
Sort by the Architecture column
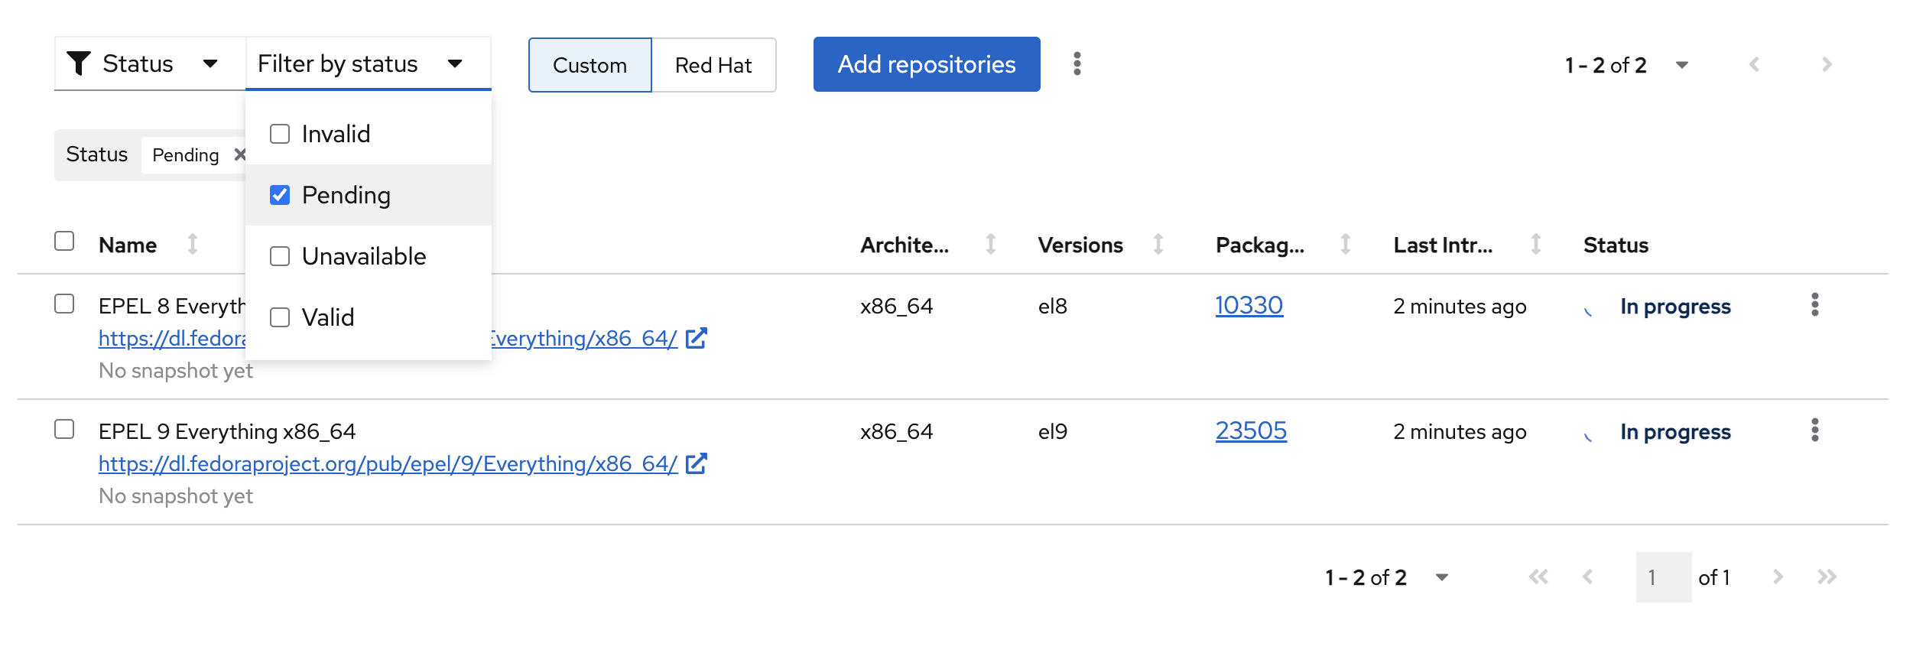(990, 245)
